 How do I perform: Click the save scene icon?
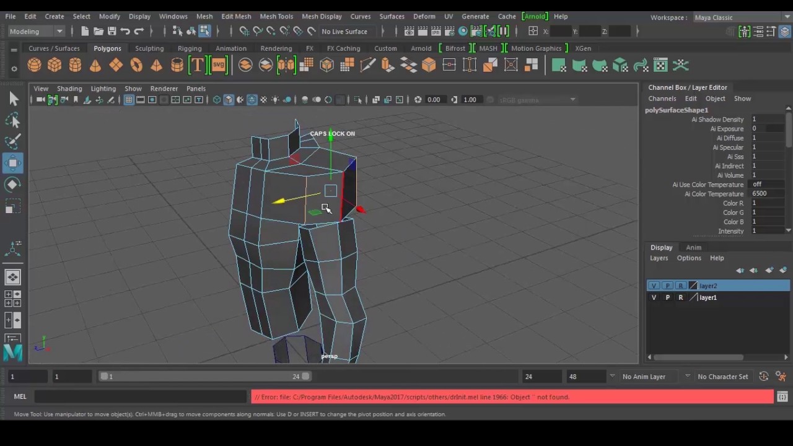click(x=112, y=32)
